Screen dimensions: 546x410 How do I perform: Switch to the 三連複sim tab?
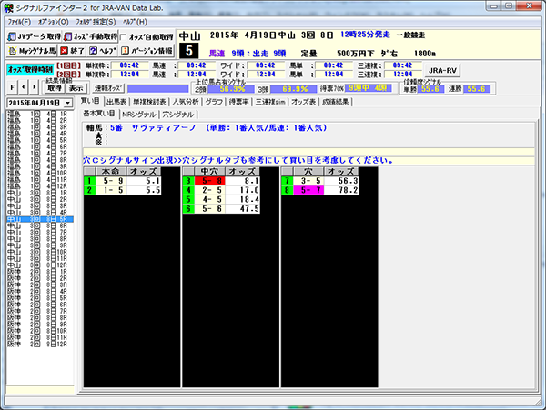point(270,102)
